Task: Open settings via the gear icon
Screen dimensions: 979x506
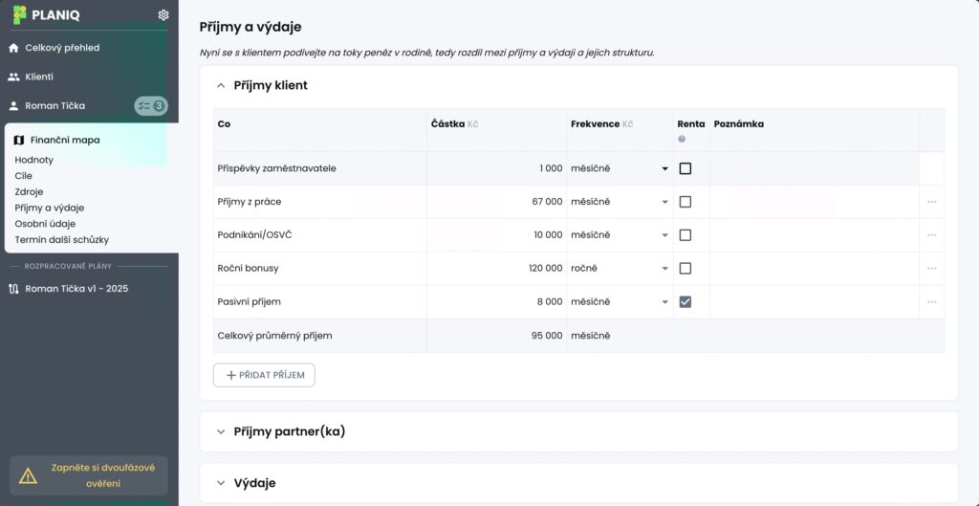Action: (x=163, y=15)
